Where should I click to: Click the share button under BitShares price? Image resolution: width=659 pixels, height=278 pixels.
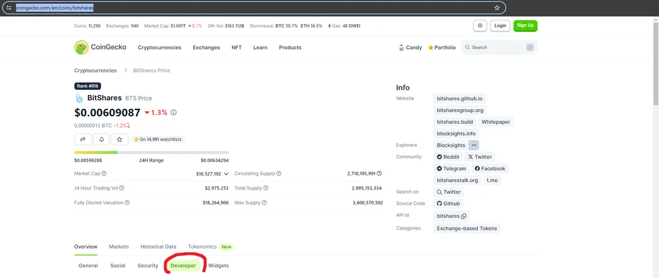(83, 139)
